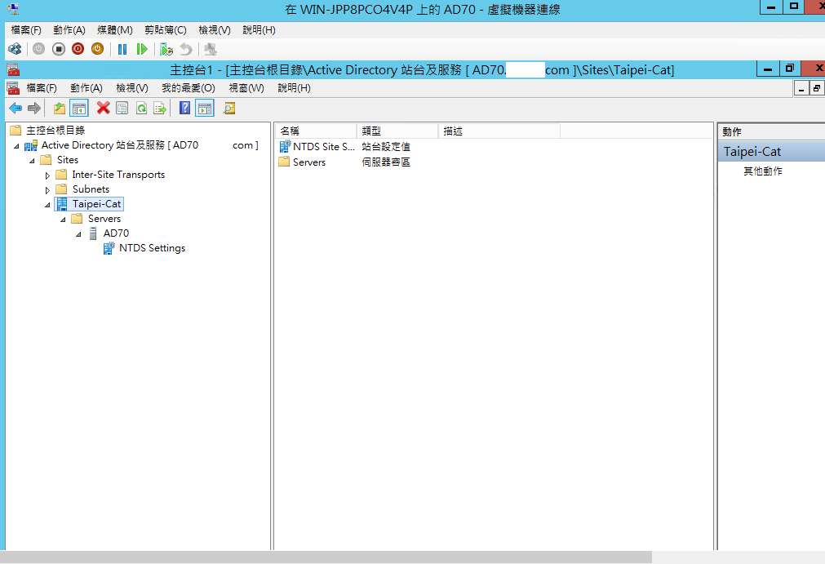The width and height of the screenshot is (825, 564).
Task: Select the Sites folder in the tree
Action: click(68, 159)
